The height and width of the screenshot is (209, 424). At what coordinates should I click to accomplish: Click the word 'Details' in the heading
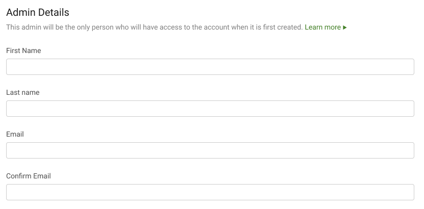pos(54,12)
